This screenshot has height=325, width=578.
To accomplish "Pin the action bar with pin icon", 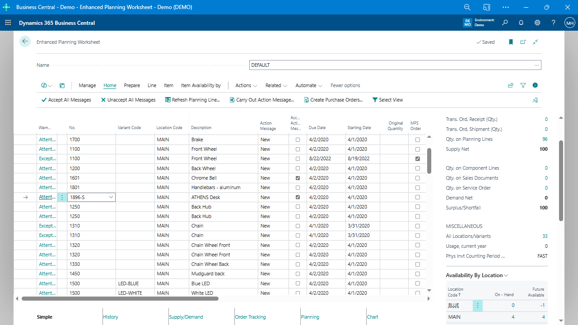I will click(535, 100).
